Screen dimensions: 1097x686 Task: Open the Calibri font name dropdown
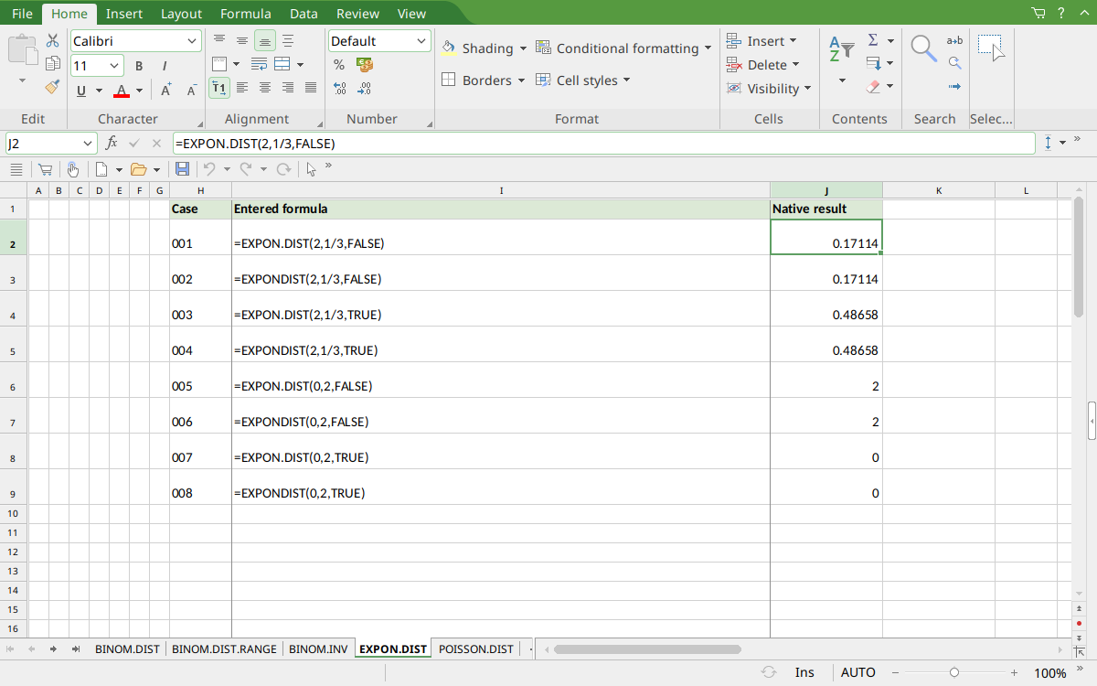coord(191,41)
